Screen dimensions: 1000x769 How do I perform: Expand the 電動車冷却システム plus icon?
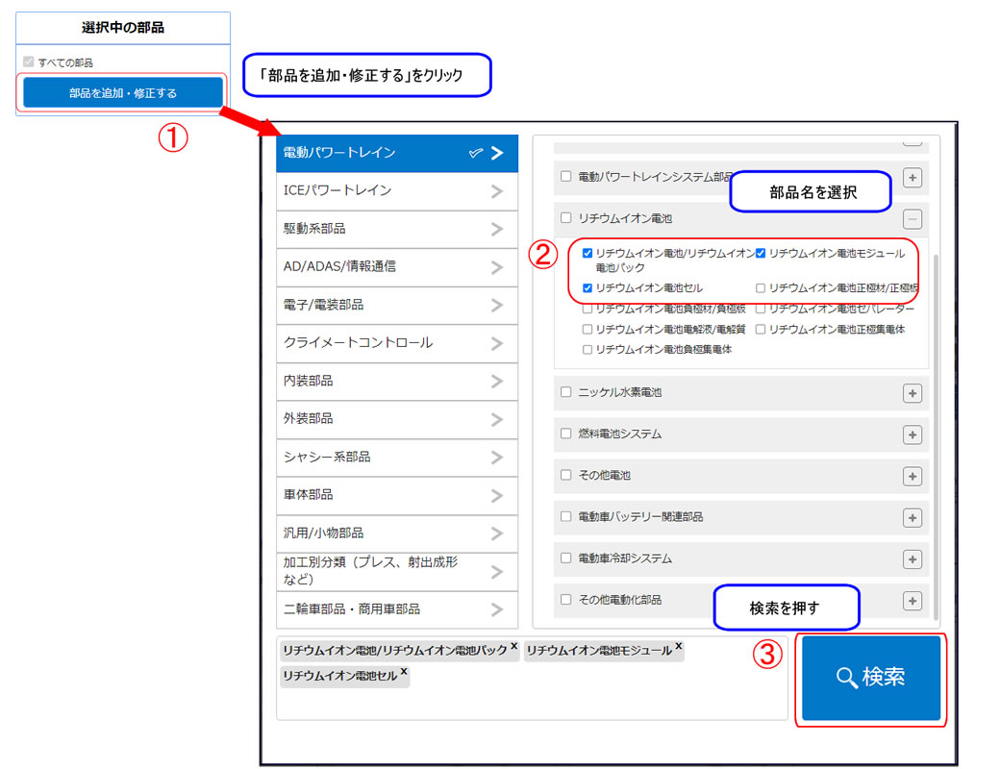pyautogui.click(x=912, y=558)
